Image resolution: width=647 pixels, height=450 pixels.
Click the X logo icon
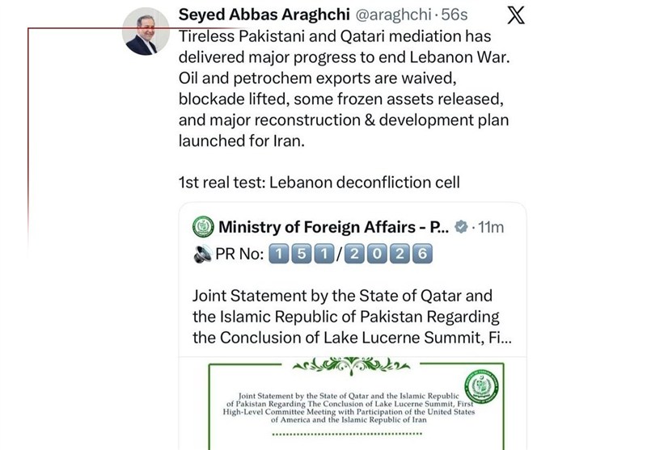(515, 15)
